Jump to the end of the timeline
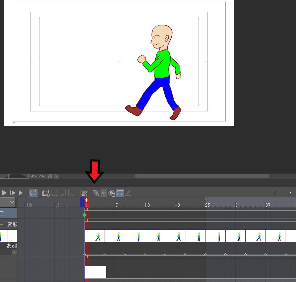296x282 pixels. [21, 193]
